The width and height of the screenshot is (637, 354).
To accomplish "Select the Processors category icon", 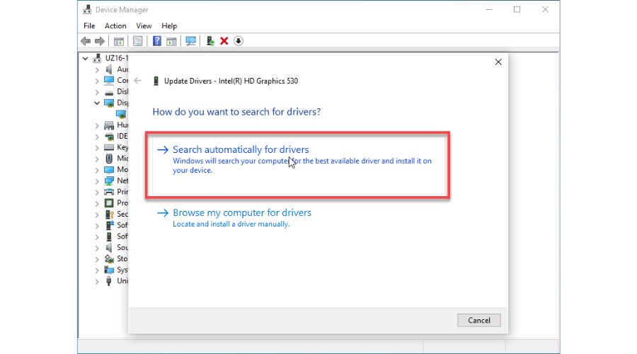I will coord(109,202).
